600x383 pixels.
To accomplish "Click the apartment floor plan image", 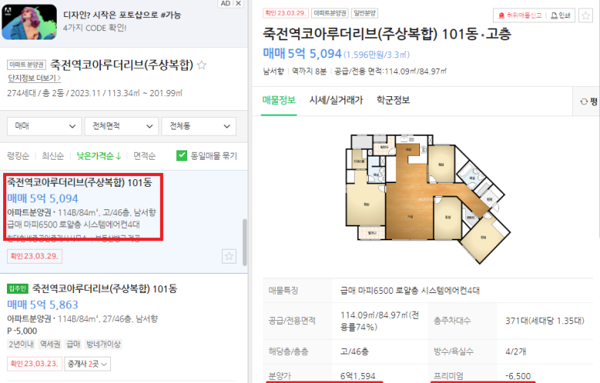I will (x=428, y=198).
